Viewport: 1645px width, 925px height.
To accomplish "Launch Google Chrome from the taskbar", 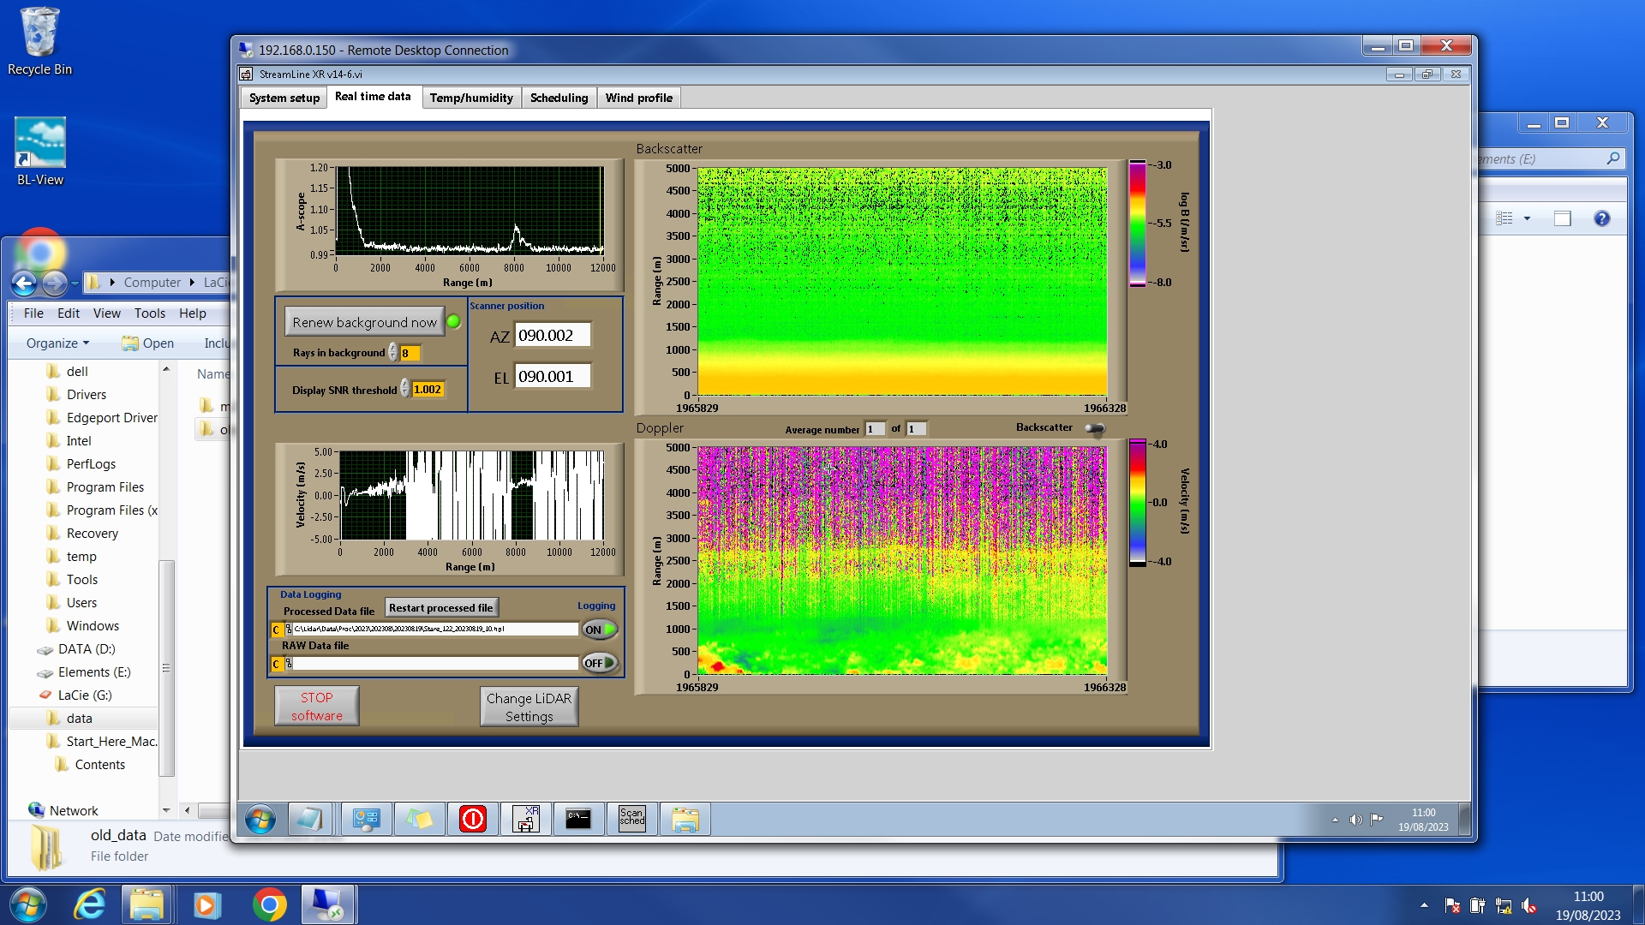I will tap(269, 905).
